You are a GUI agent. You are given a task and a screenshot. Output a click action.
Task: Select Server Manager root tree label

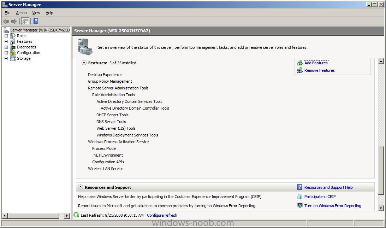(40, 30)
